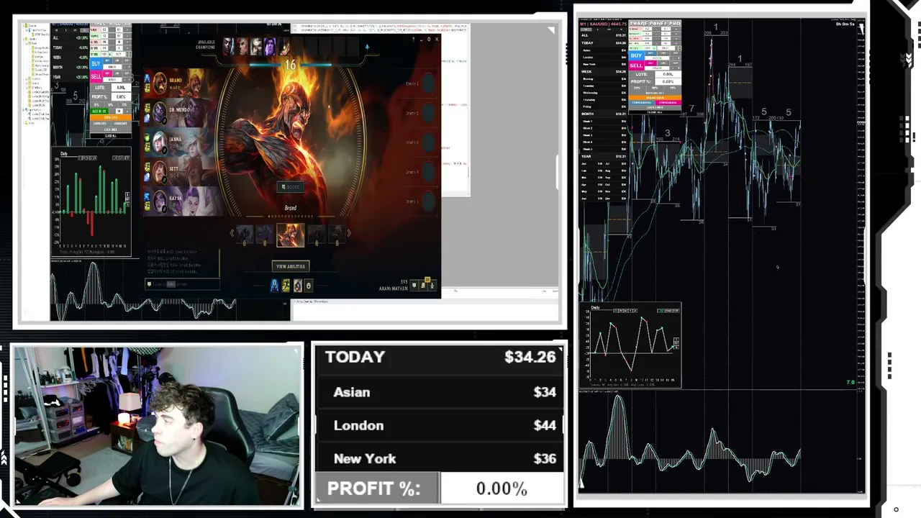Screen dimensions: 921x518
Task: Click Close All in the small left trade panel
Action: (111, 136)
